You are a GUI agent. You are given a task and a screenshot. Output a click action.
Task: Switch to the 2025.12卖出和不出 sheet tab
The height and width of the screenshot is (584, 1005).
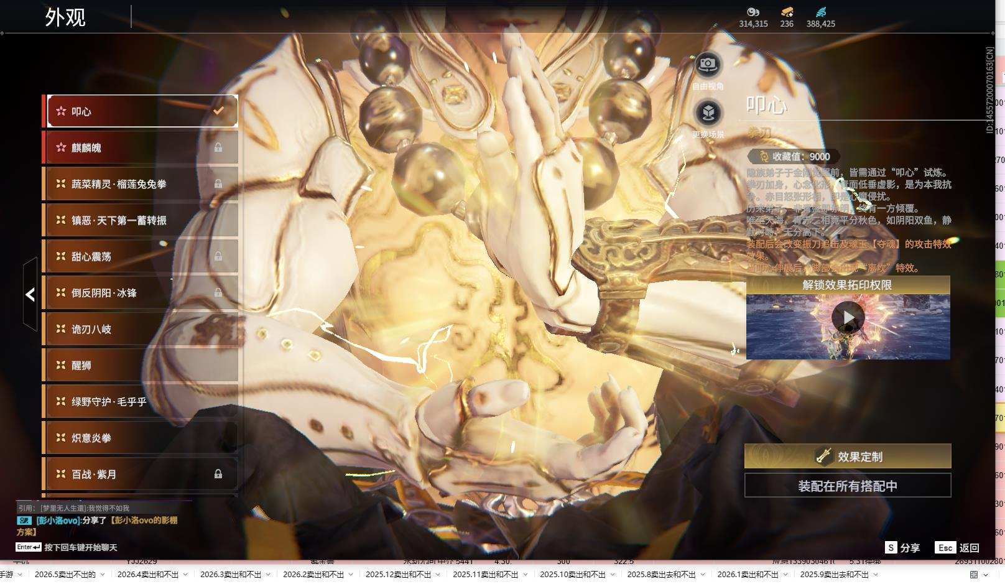click(x=398, y=574)
